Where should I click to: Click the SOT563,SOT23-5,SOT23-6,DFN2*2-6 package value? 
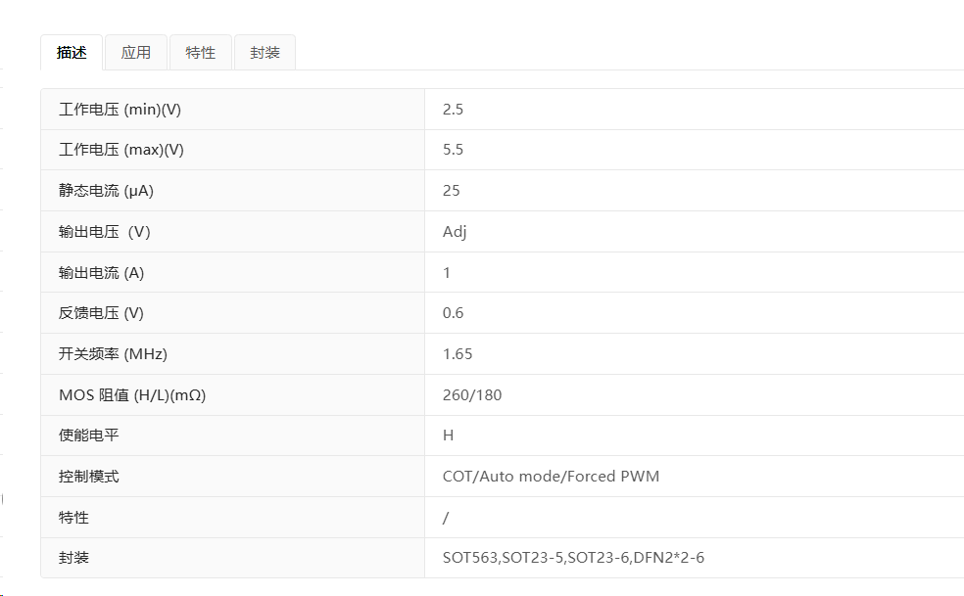click(574, 558)
